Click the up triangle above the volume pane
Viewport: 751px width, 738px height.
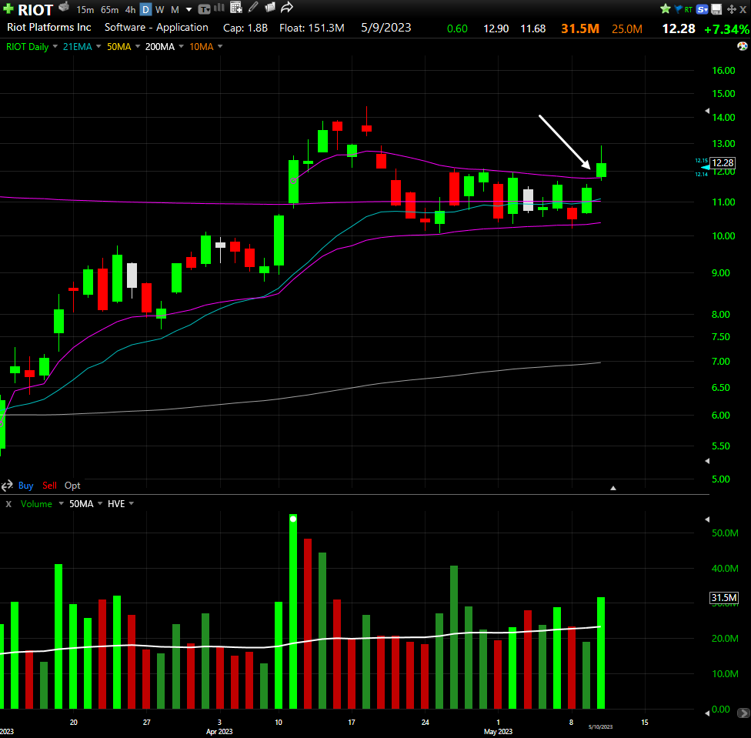point(613,488)
